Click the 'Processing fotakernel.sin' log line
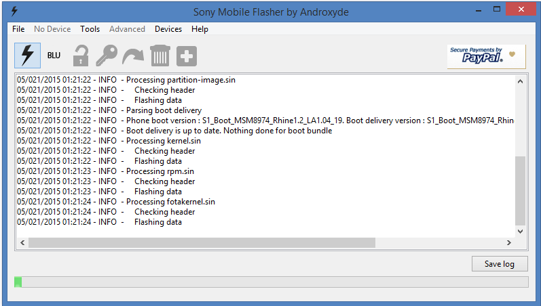Screen dimensions: 541x306 pos(115,202)
